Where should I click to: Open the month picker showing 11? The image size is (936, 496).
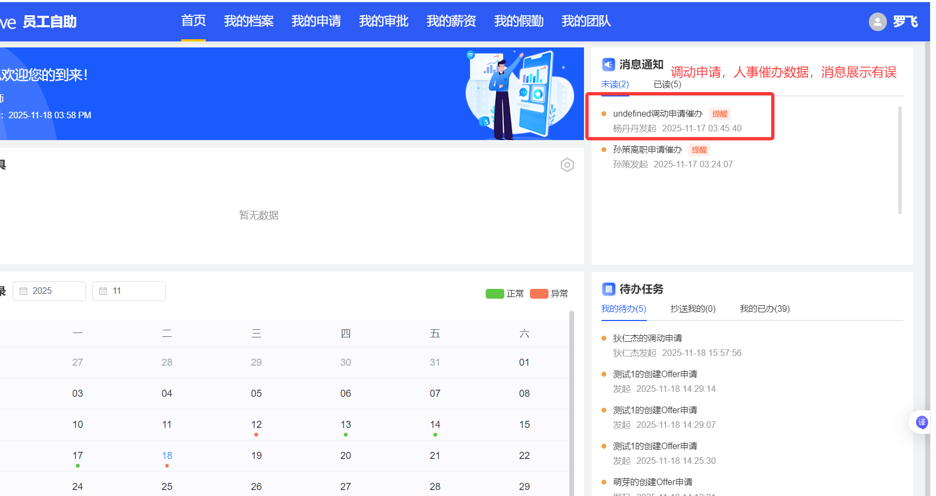[x=129, y=291]
